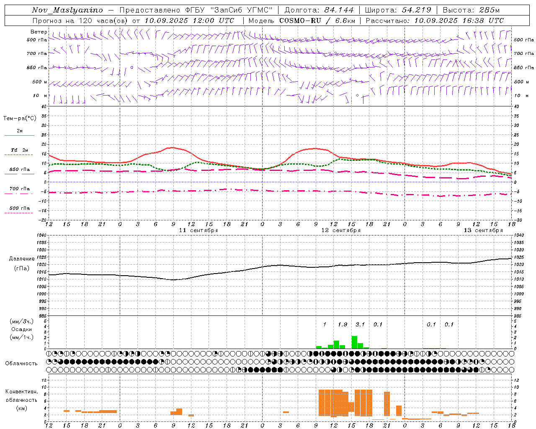Select the "Долгота: 84.144" header value
The image size is (536, 429).
tap(319, 10)
